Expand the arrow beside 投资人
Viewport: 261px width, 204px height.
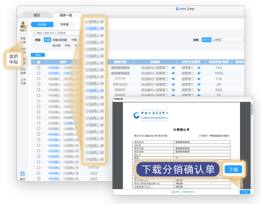pyautogui.click(x=28, y=25)
